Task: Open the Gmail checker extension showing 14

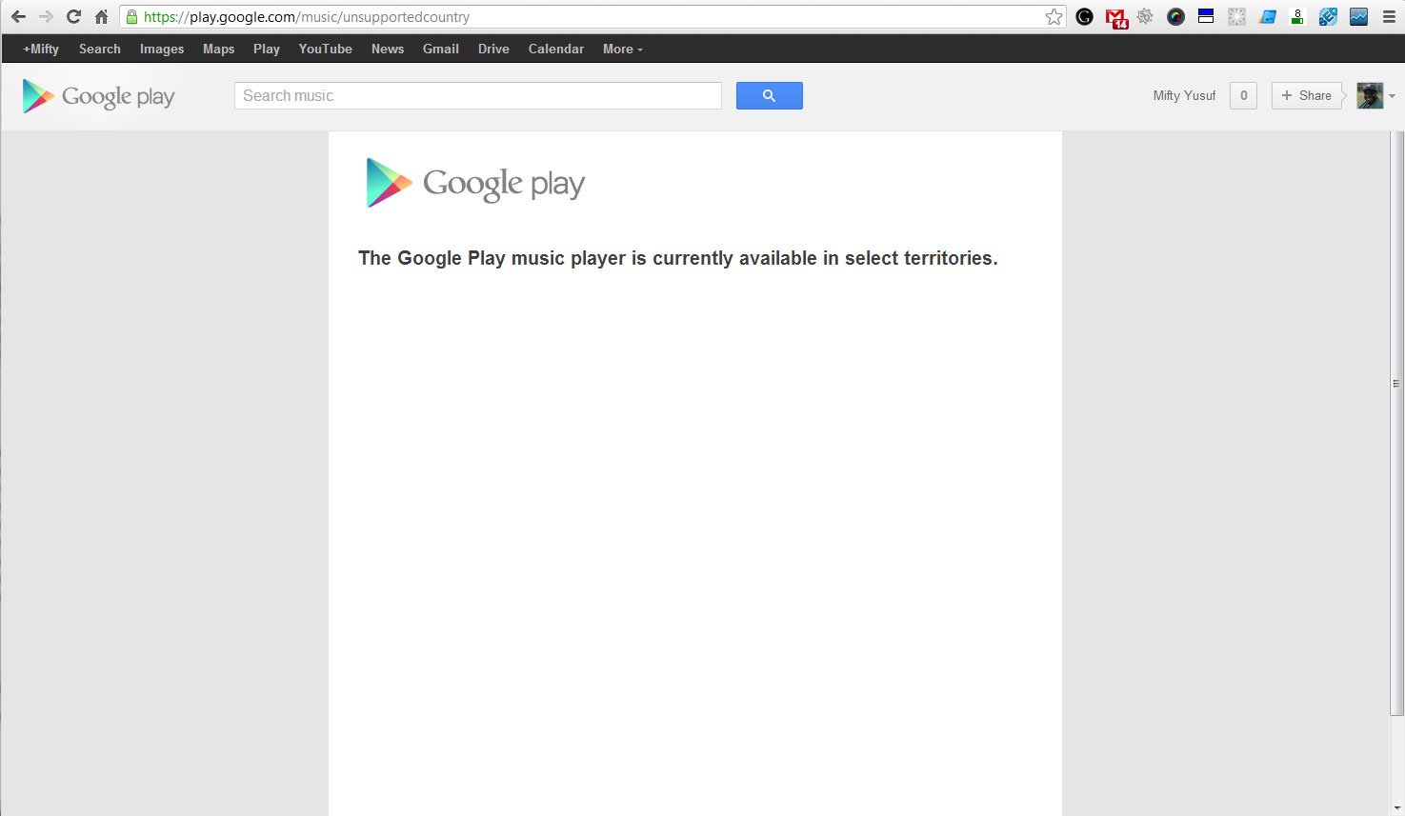Action: (1115, 17)
